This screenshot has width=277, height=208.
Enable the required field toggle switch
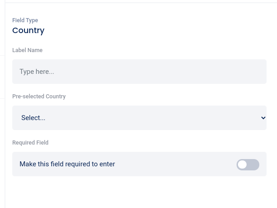[247, 164]
